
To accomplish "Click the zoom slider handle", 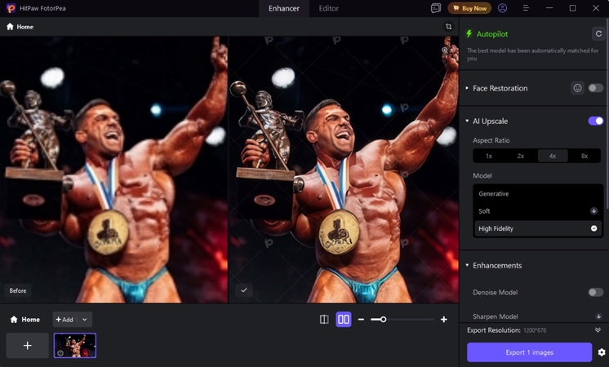I will tap(384, 319).
